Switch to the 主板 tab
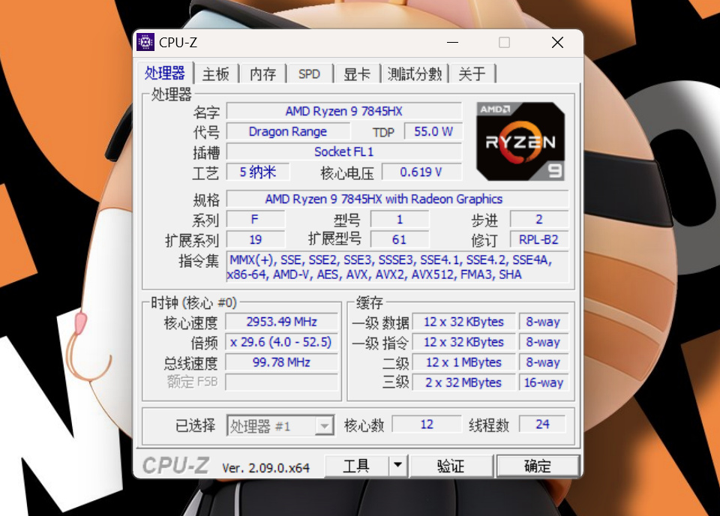Viewport: 720px width, 516px height. pos(216,74)
